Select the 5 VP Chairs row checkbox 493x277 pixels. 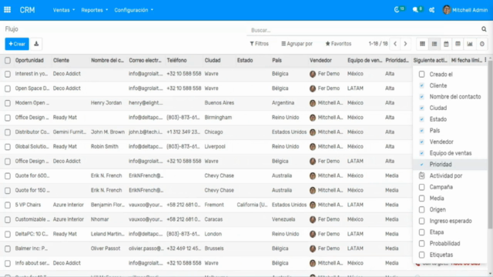[8, 205]
